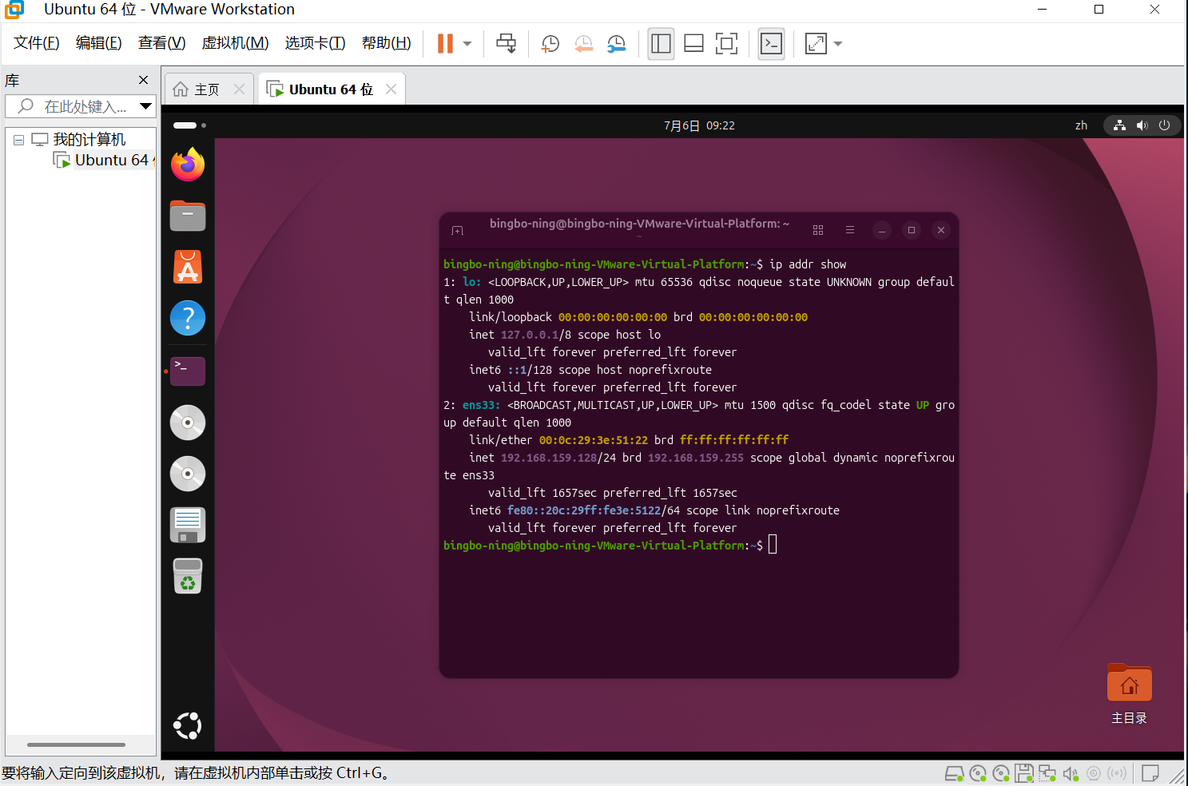Open the Ubuntu Activities overview
Screen dimensions: 1188x786
click(x=189, y=125)
